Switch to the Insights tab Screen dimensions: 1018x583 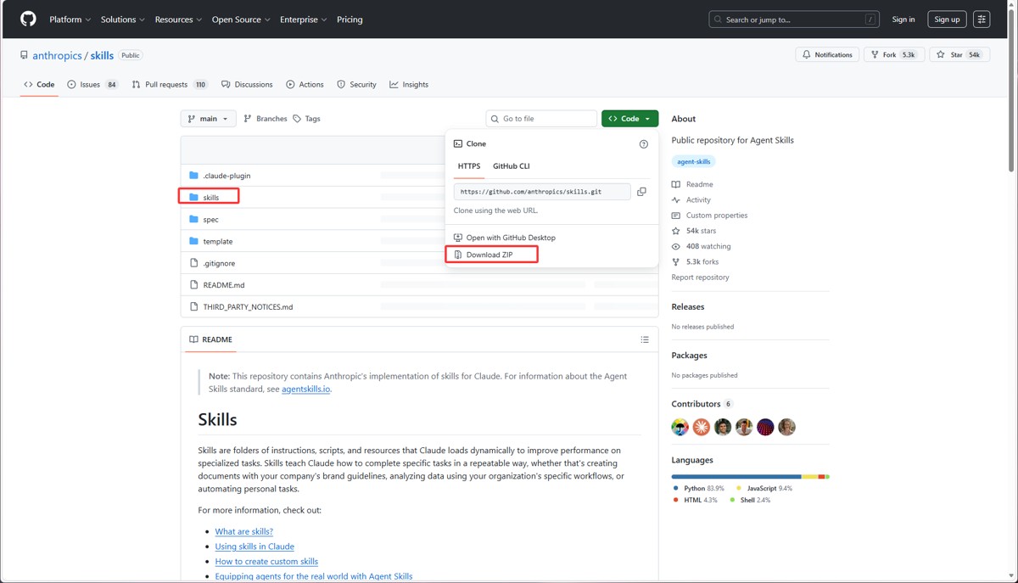click(x=409, y=85)
